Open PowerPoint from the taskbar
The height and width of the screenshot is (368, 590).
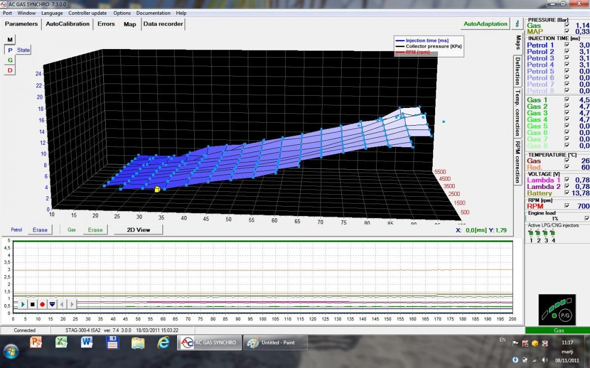tap(36, 342)
